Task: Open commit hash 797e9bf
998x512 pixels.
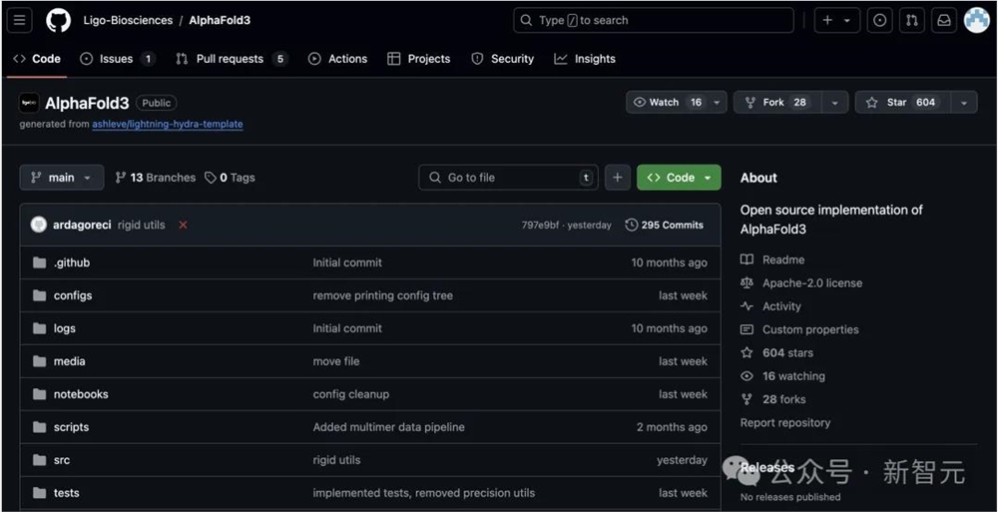Action: pos(540,225)
